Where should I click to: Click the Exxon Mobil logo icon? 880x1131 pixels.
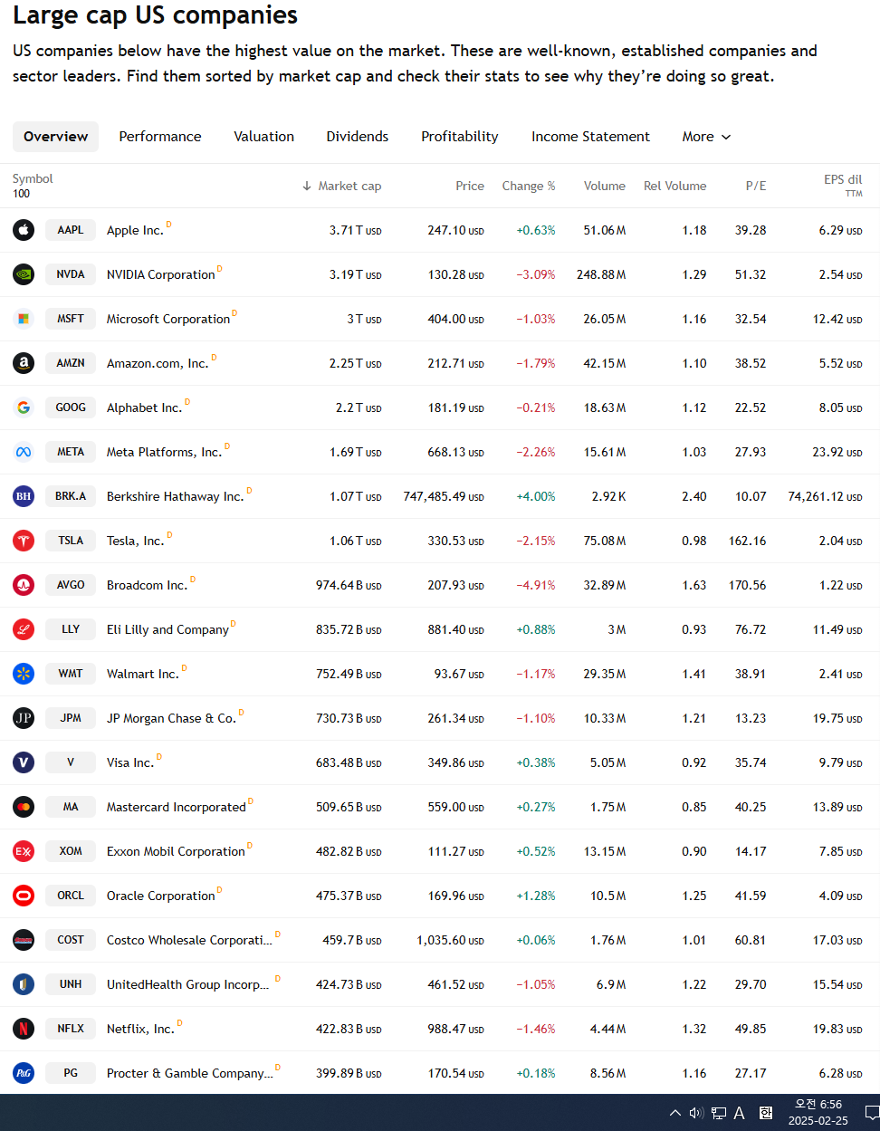coord(24,851)
